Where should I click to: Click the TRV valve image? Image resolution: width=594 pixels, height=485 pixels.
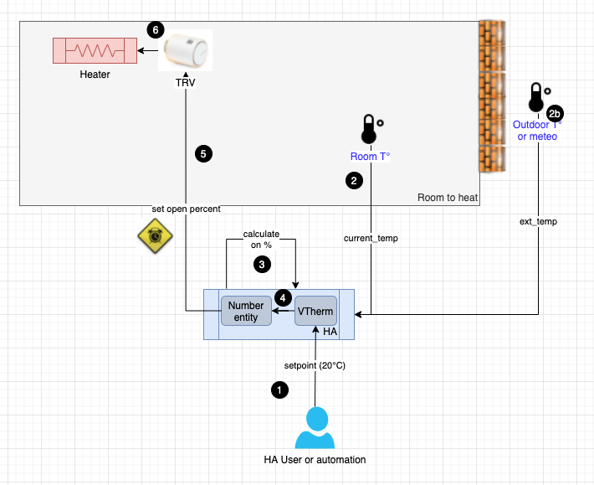click(x=185, y=53)
